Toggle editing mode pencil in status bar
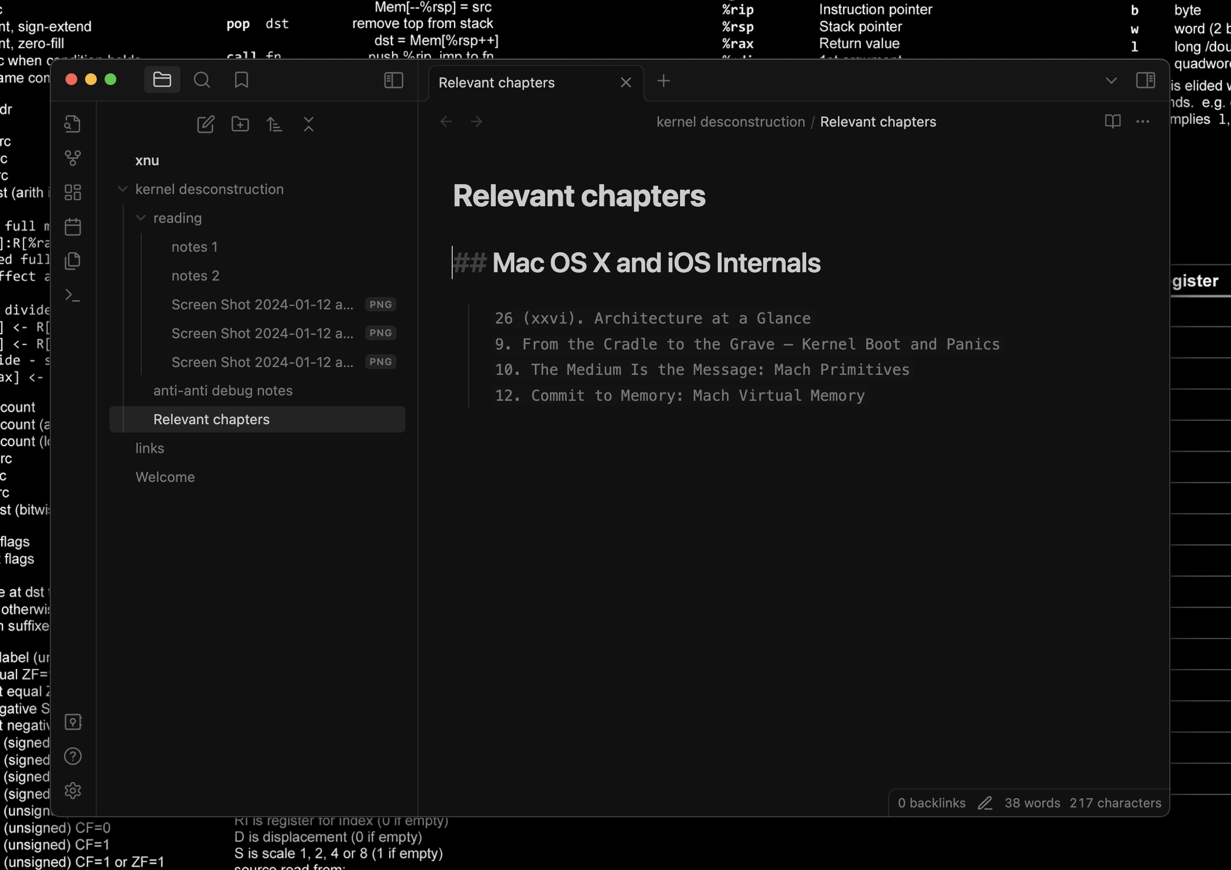1231x870 pixels. (x=985, y=803)
